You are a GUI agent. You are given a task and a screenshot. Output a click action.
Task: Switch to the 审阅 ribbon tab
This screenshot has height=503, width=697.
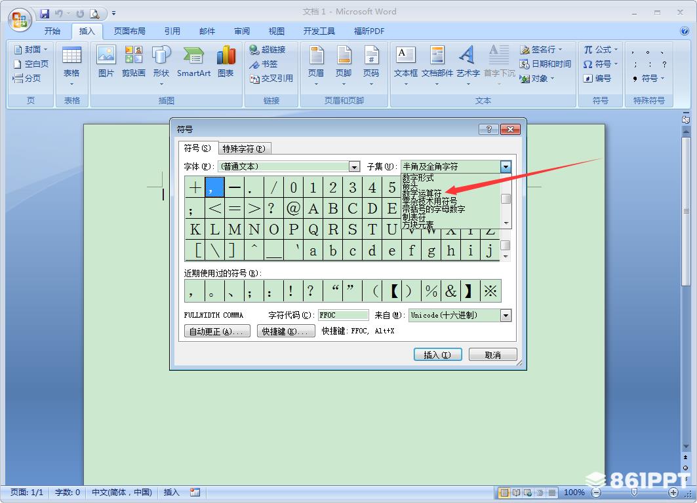click(x=242, y=31)
